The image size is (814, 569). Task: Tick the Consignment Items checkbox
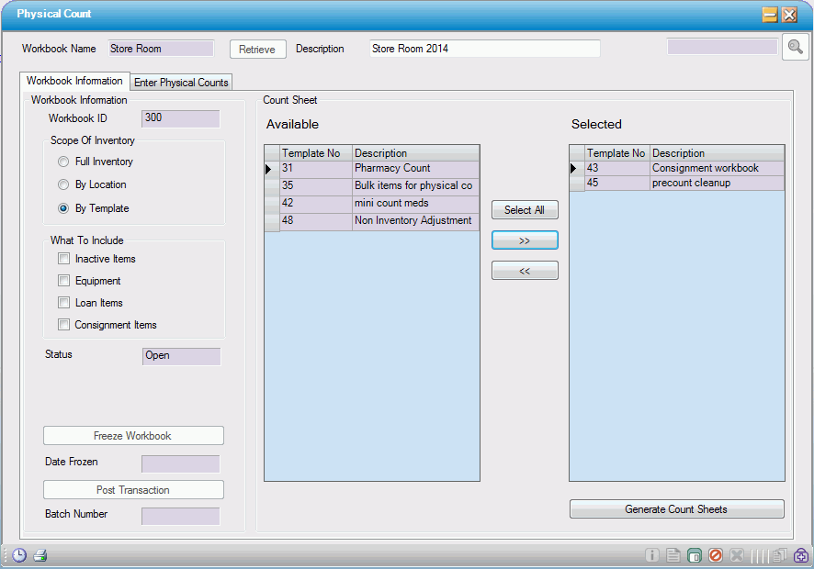click(x=63, y=325)
